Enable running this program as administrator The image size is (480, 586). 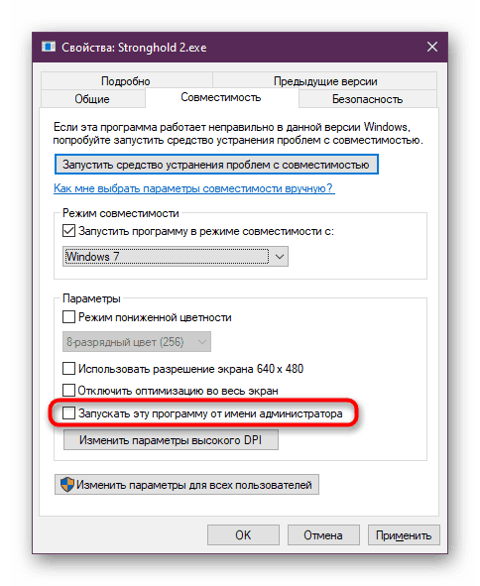pos(68,413)
